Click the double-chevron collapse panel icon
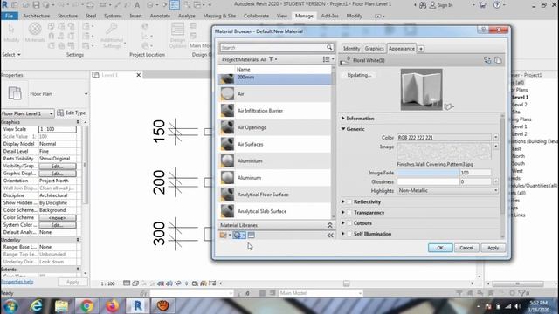The image size is (559, 314). [330, 235]
